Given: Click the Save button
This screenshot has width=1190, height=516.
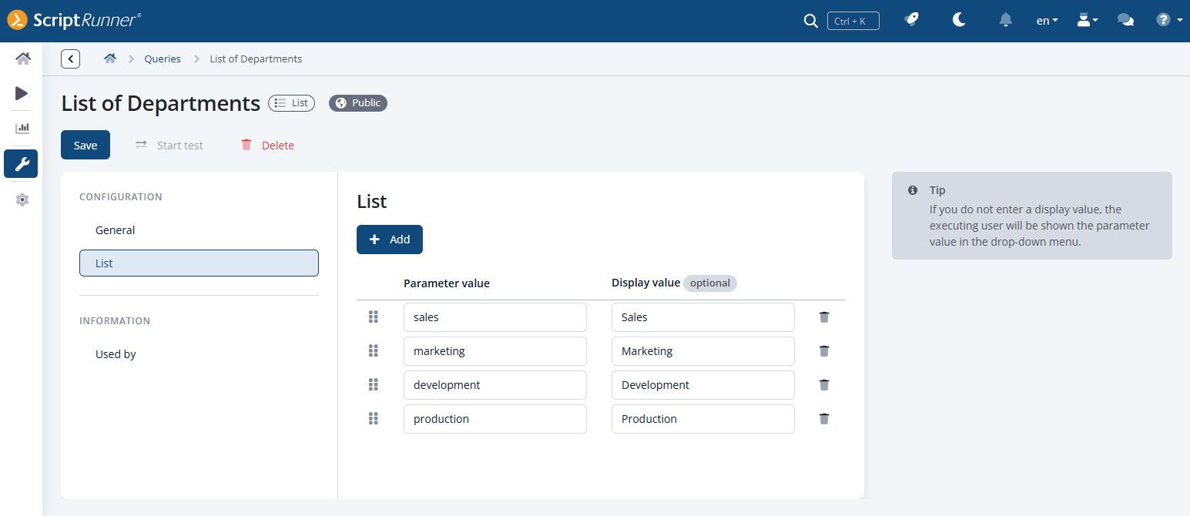Looking at the screenshot, I should pyautogui.click(x=85, y=145).
